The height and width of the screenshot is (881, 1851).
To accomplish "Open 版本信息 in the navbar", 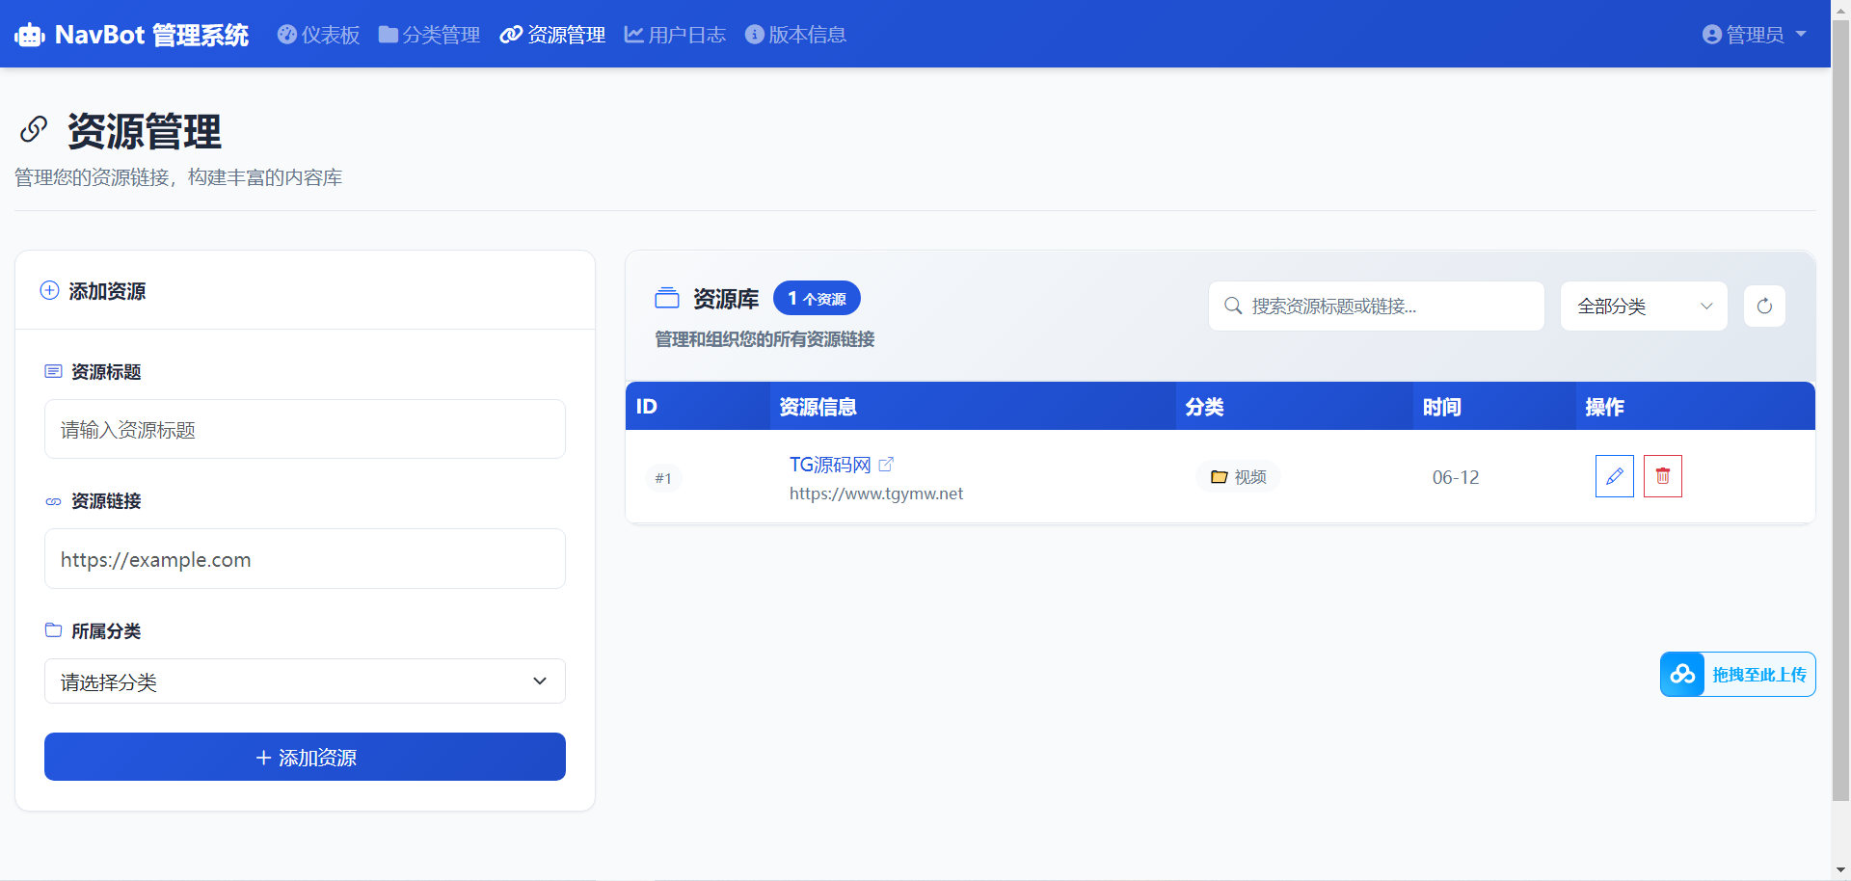I will pos(795,35).
